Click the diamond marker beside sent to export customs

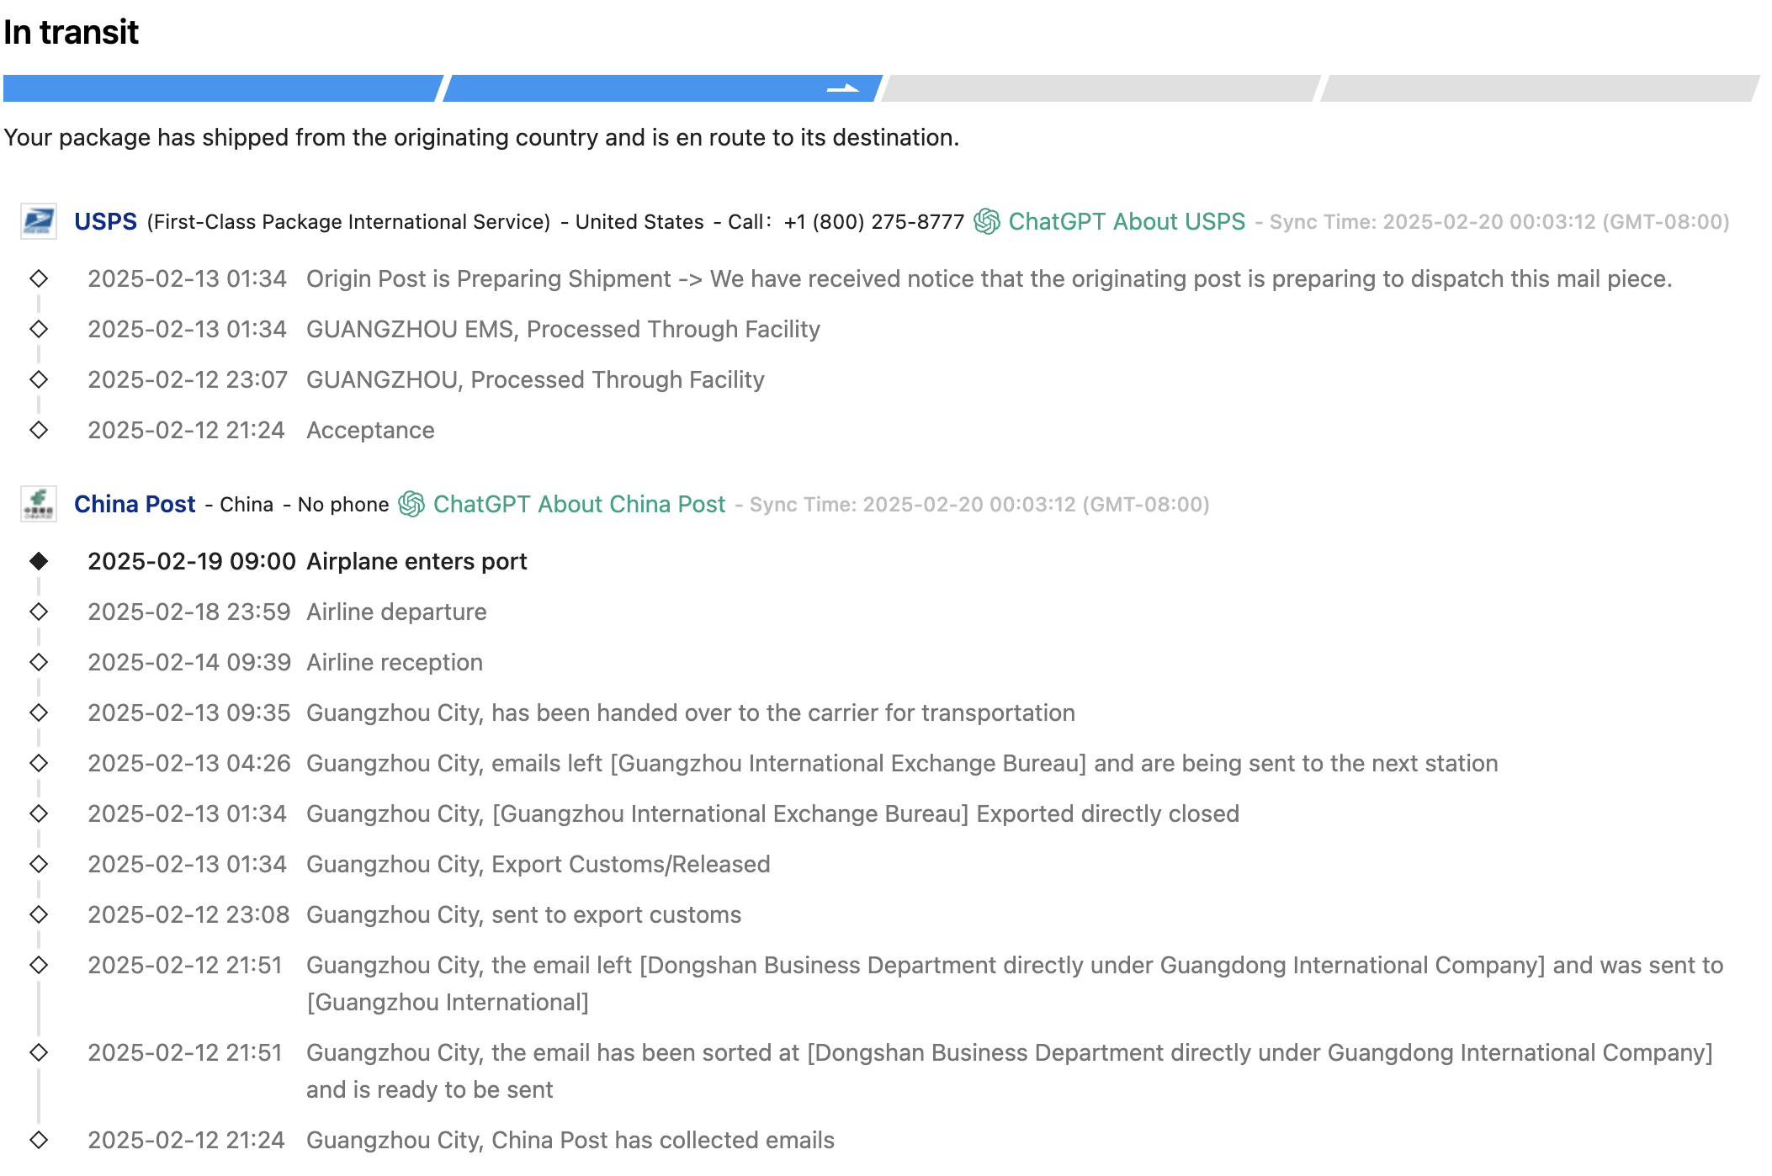point(39,914)
